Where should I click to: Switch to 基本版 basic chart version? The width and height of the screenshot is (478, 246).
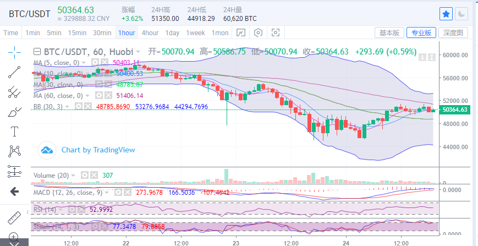pos(389,32)
